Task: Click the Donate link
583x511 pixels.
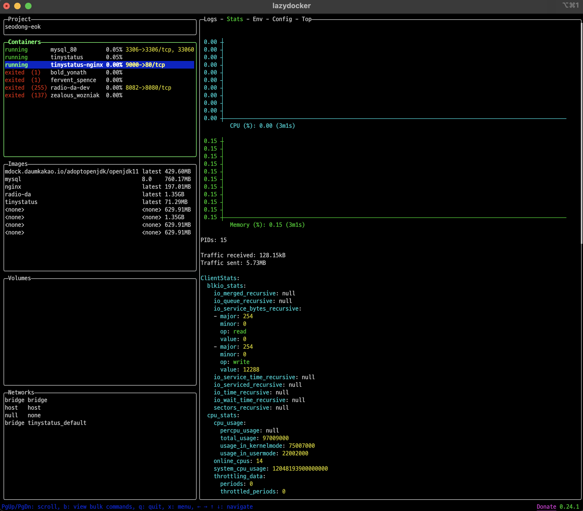Action: click(x=546, y=507)
